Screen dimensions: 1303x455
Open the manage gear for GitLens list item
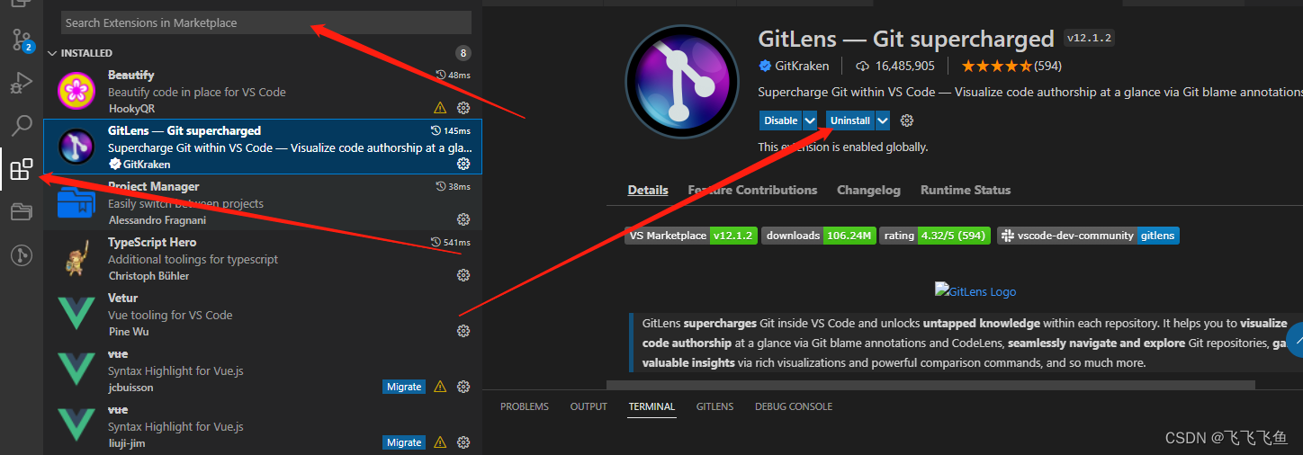coord(463,164)
